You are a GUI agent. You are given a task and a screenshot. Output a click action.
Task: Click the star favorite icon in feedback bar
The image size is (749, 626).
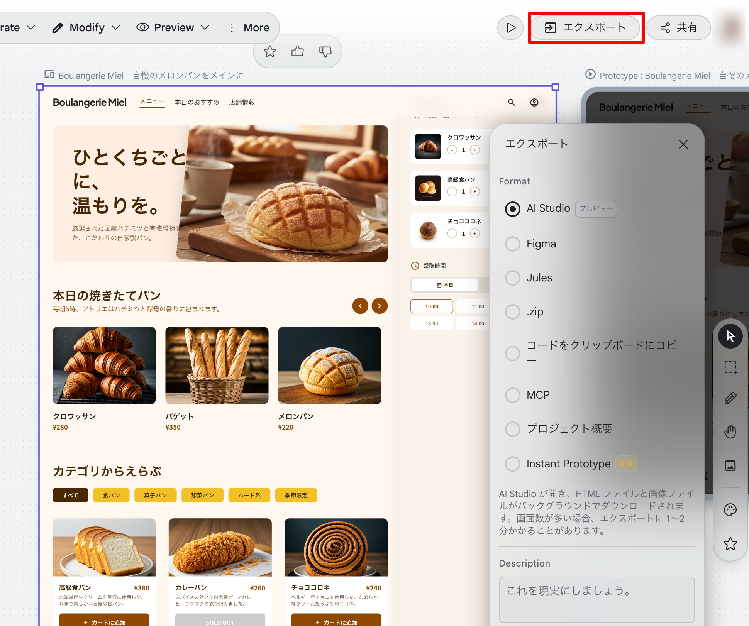click(270, 51)
